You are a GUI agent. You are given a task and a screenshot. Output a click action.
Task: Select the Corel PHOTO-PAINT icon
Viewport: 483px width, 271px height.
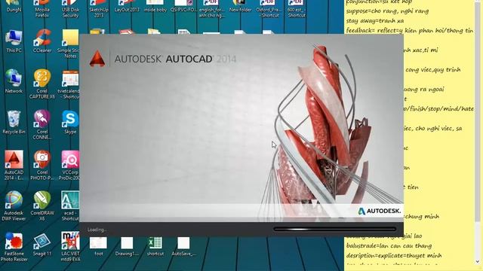(x=42, y=166)
